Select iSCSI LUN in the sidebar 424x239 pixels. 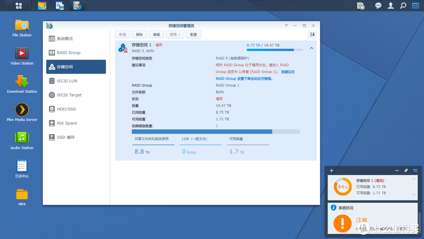76,81
